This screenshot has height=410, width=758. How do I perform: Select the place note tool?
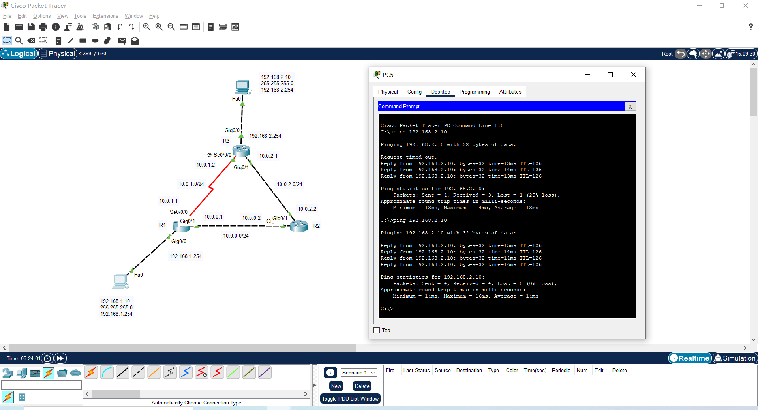(58, 41)
